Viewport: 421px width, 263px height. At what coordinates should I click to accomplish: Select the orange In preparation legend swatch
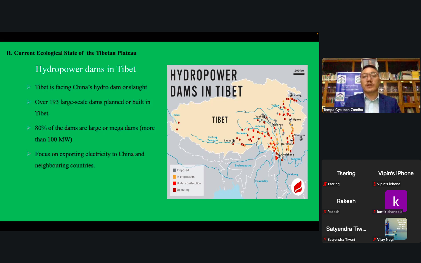point(174,177)
